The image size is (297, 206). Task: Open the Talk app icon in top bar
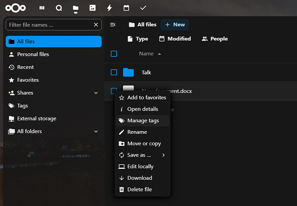pos(59,8)
